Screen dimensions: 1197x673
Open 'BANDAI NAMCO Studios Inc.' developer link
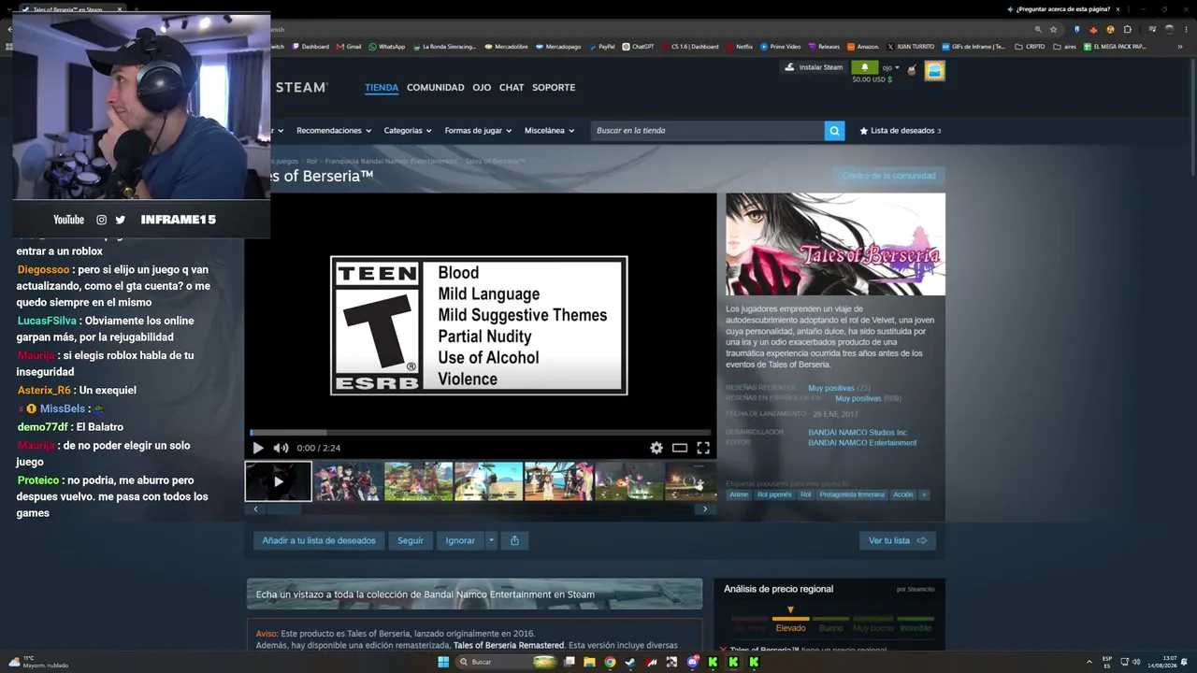click(x=858, y=432)
